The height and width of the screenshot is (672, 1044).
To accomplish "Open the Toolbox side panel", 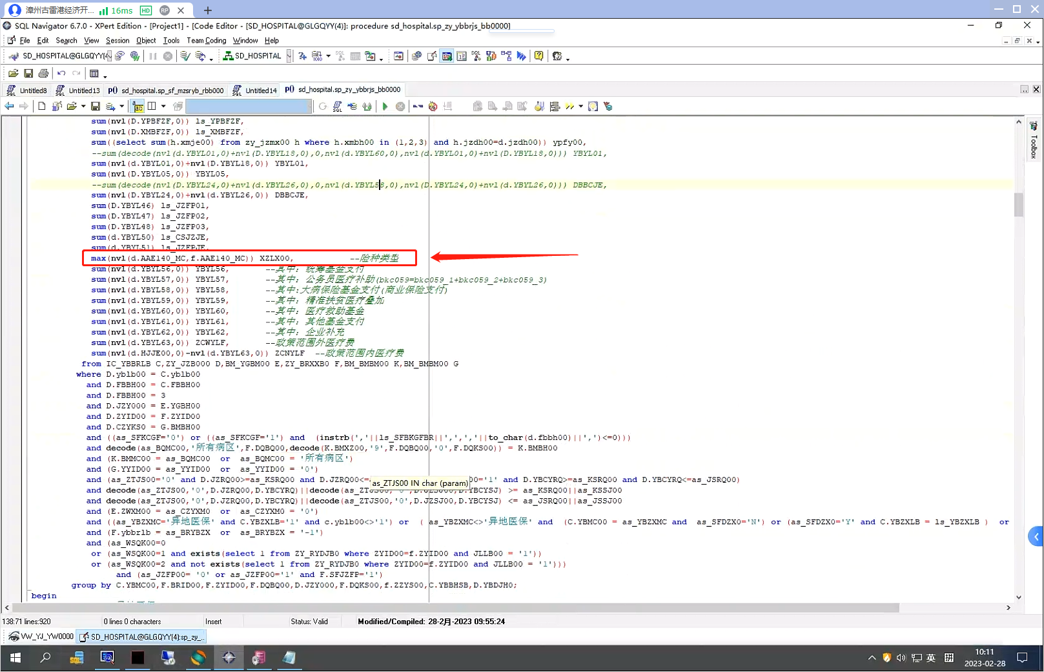I will pyautogui.click(x=1033, y=141).
